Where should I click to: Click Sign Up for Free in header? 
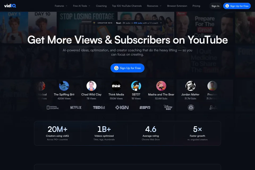pos(237,6)
